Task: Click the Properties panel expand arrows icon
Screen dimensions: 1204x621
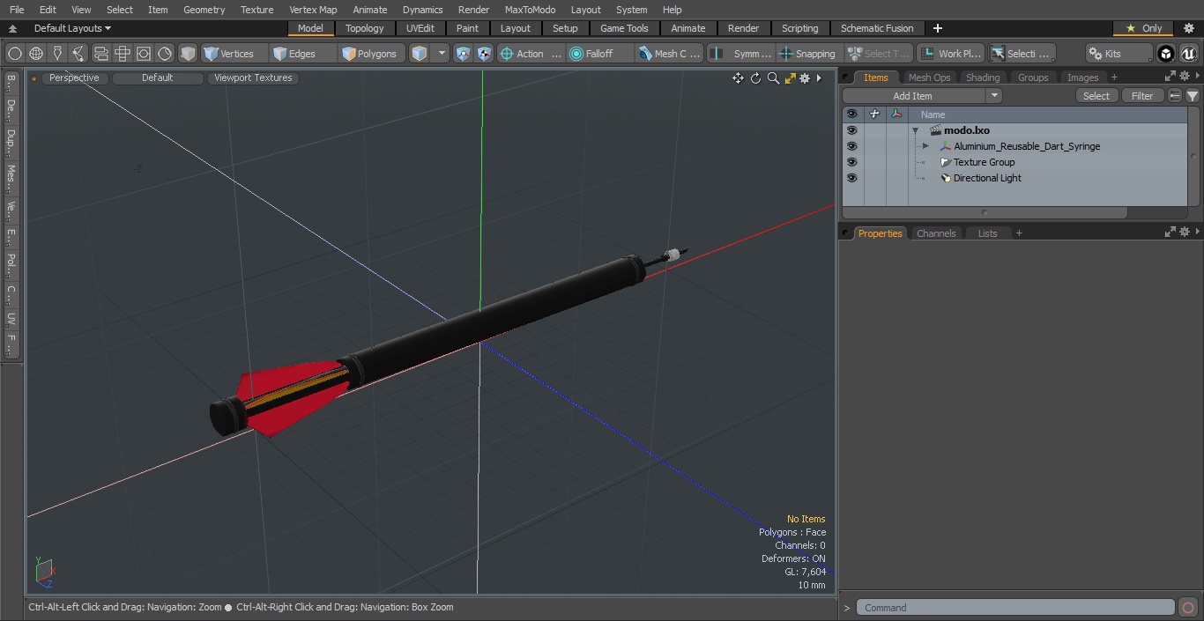Action: 1171,232
